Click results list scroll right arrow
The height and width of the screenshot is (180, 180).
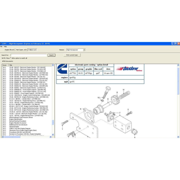51,137
